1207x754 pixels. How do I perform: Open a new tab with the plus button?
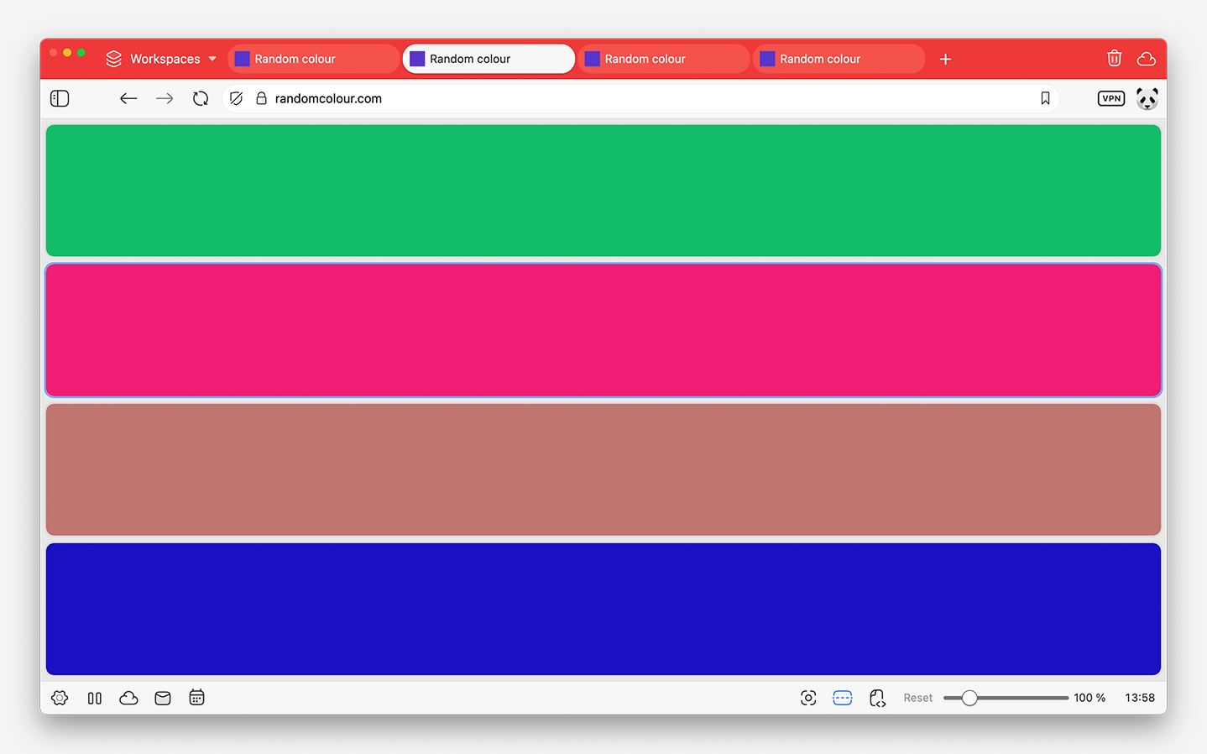(945, 59)
